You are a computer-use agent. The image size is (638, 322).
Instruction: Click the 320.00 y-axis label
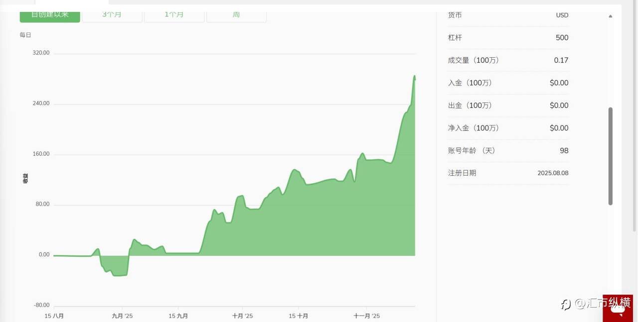tap(41, 53)
